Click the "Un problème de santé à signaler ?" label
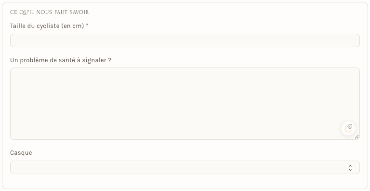This screenshot has width=370, height=191. pyautogui.click(x=61, y=60)
